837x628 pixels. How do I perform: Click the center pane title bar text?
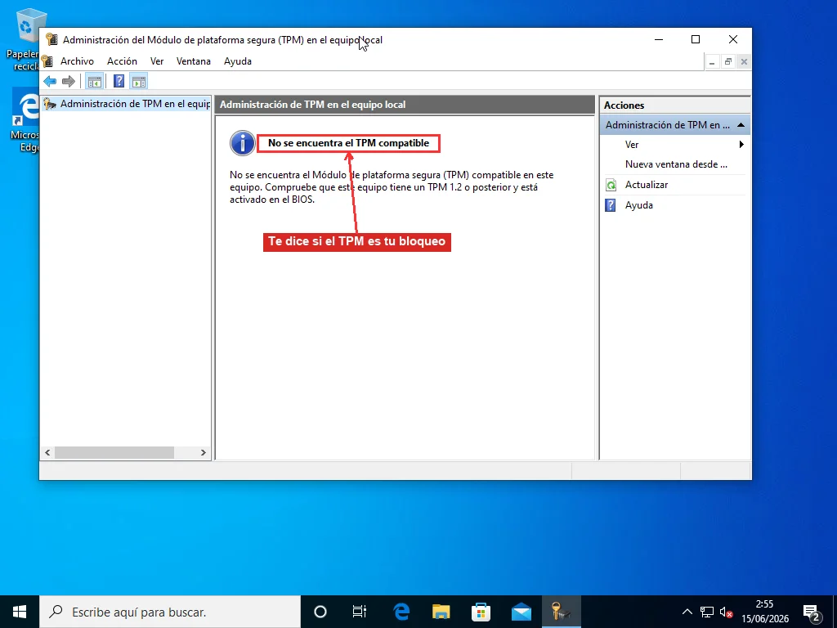[313, 105]
